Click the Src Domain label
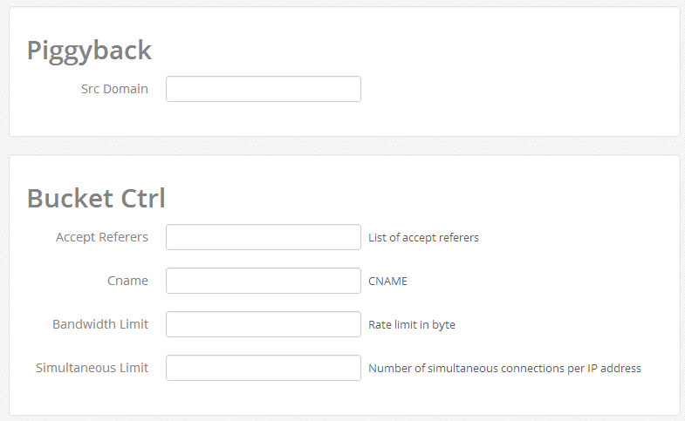 (114, 89)
